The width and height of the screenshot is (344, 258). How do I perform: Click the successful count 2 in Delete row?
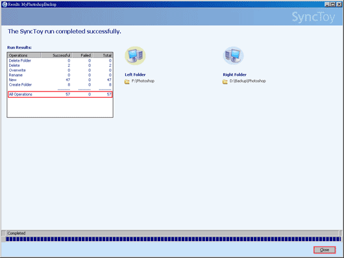pyautogui.click(x=69, y=65)
